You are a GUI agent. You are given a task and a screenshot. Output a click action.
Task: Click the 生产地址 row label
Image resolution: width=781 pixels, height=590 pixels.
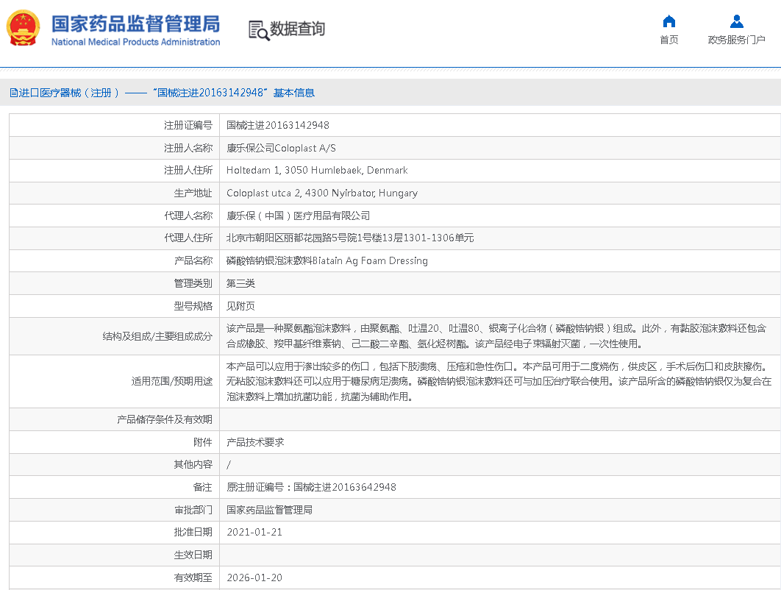[193, 193]
